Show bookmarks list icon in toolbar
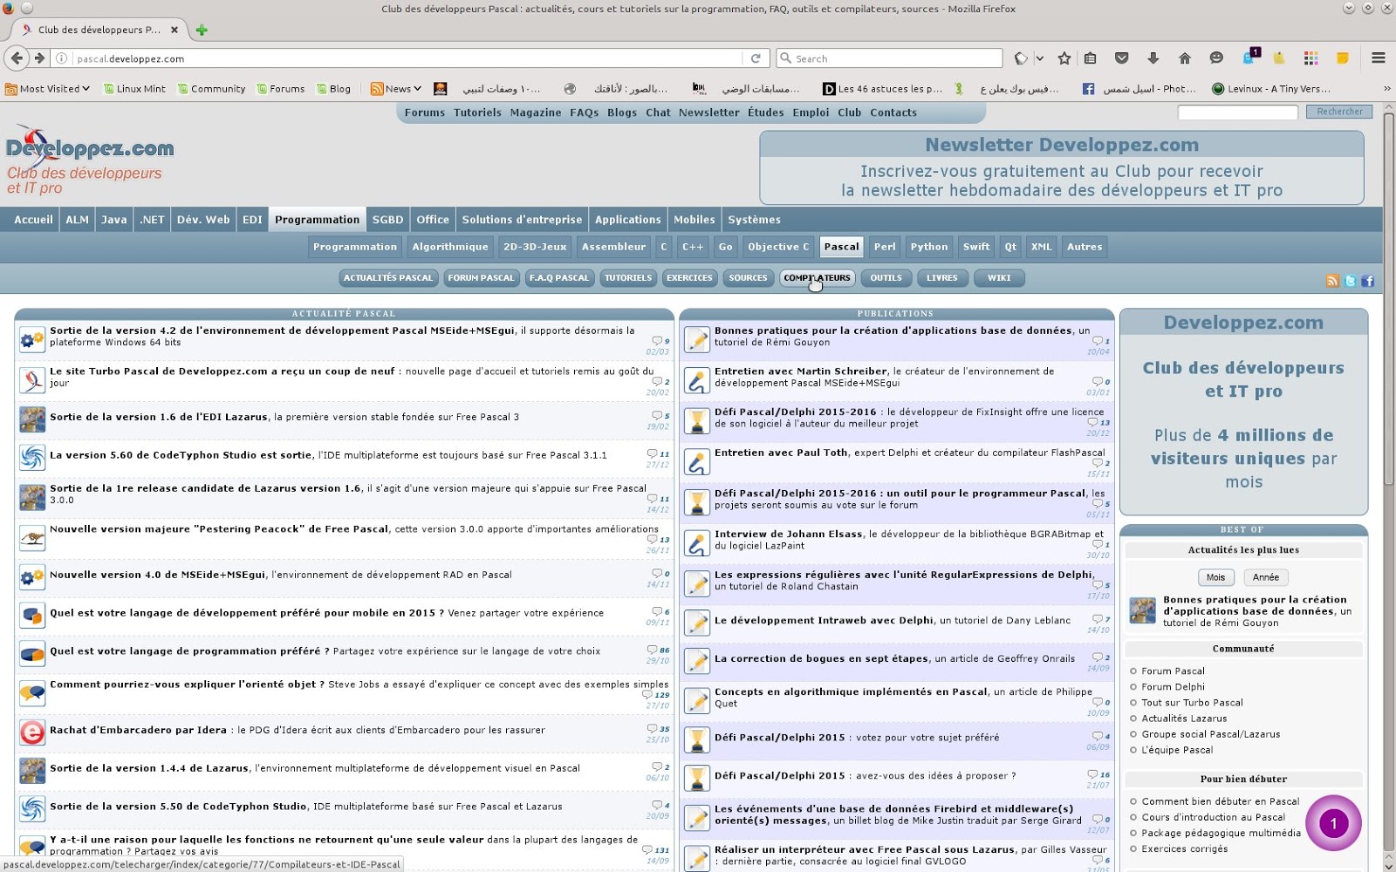Image resolution: width=1396 pixels, height=872 pixels. (x=1091, y=58)
